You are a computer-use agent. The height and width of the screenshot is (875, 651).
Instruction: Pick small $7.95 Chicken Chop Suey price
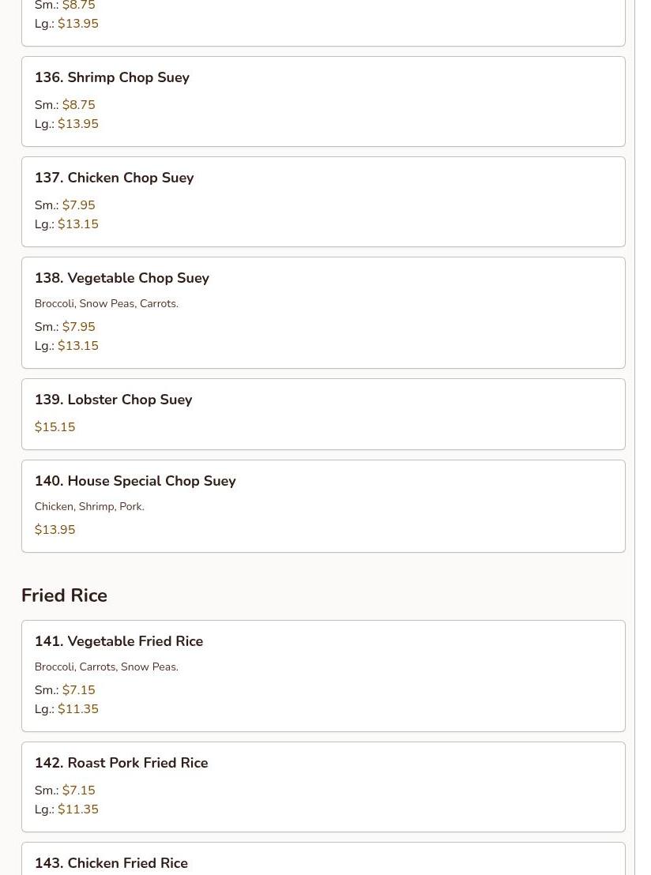click(78, 205)
